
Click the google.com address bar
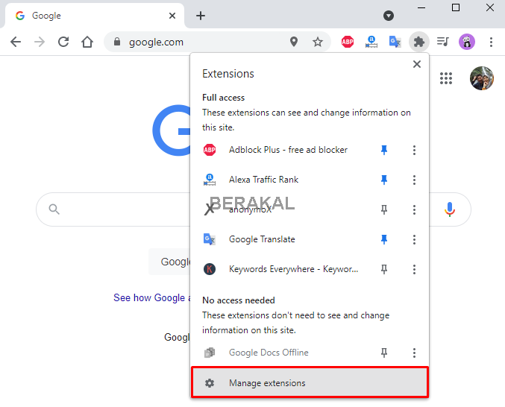click(217, 42)
